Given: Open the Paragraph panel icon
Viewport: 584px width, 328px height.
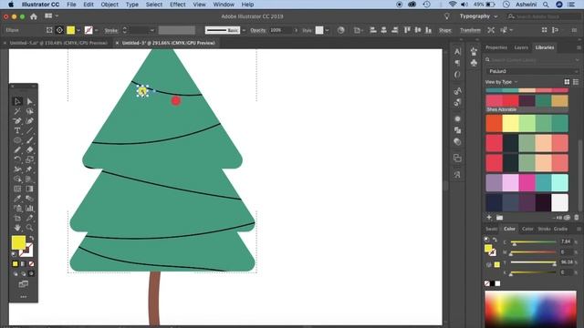Looking at the screenshot, I should coord(457,63).
